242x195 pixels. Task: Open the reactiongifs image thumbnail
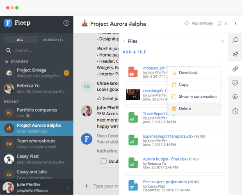pos(133,94)
